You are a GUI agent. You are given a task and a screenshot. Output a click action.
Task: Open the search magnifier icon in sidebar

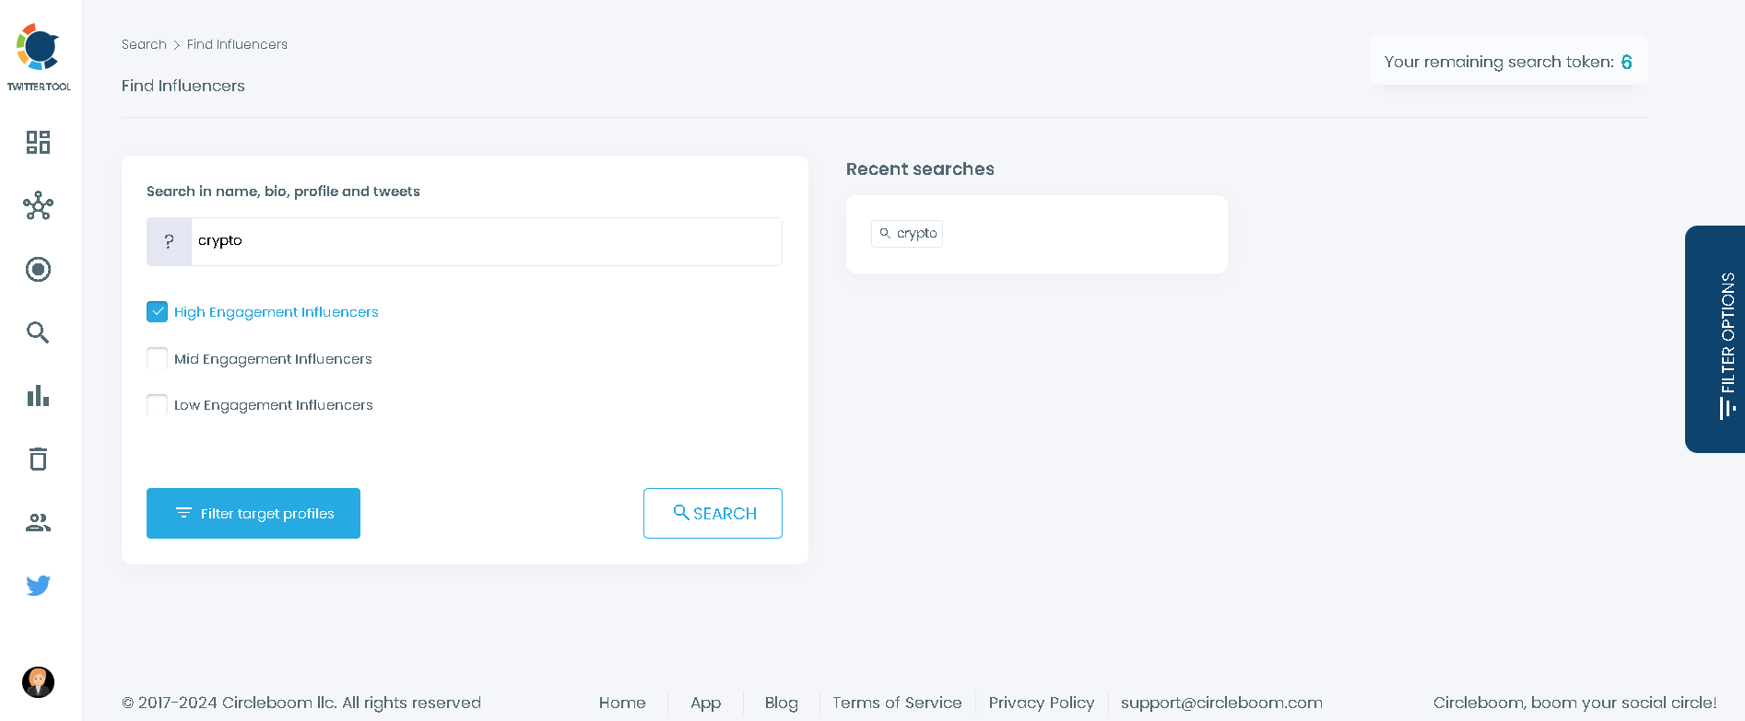coord(38,332)
